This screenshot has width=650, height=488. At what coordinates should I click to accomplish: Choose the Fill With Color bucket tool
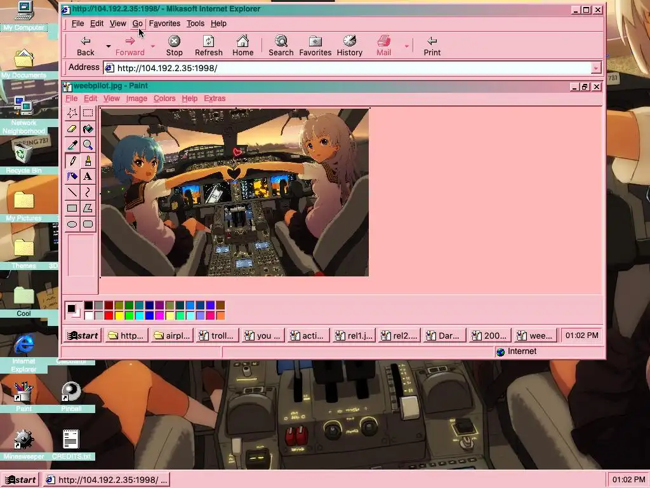(x=88, y=129)
